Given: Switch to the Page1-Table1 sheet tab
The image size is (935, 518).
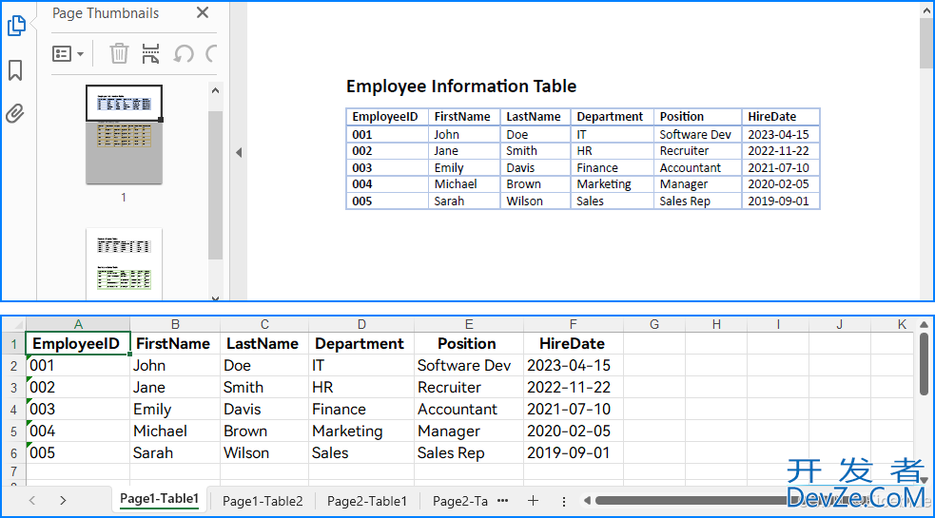Looking at the screenshot, I should [159, 500].
